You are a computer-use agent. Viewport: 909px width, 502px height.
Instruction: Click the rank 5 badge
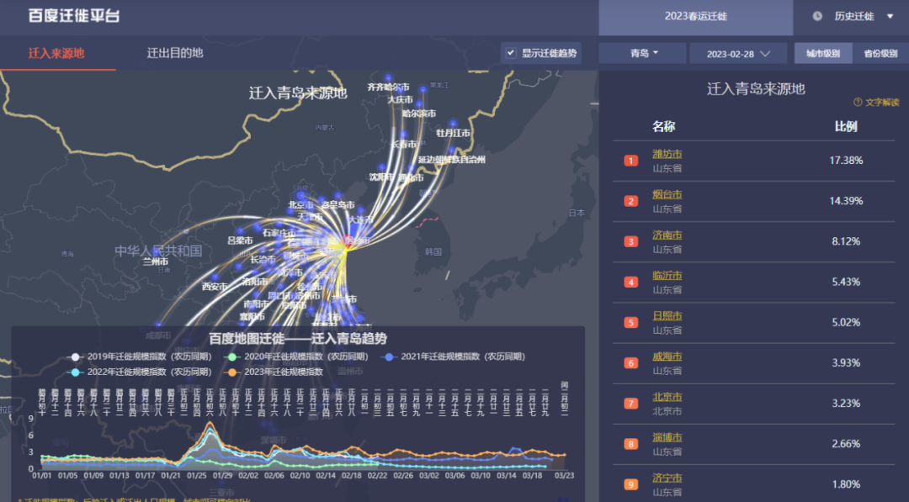630,323
